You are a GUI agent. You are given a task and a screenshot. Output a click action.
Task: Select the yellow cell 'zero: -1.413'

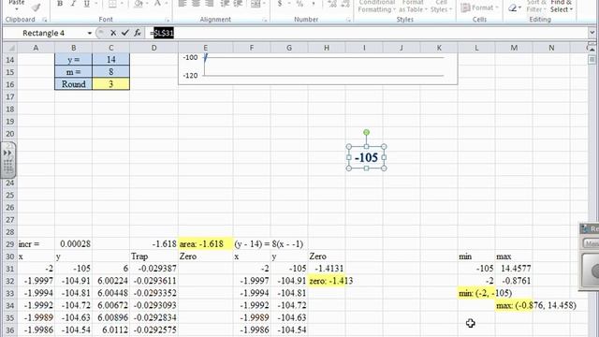327,281
